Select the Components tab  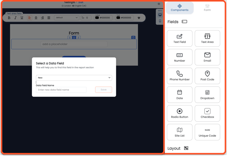tap(180, 7)
